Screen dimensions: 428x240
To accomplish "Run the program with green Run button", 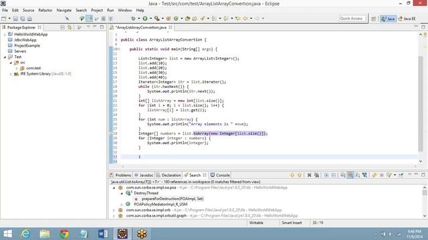I will pyautogui.click(x=145, y=19).
